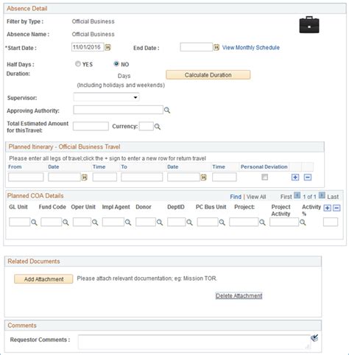
Task: Click Approving Authority lookup magnifier
Action: coord(167,110)
